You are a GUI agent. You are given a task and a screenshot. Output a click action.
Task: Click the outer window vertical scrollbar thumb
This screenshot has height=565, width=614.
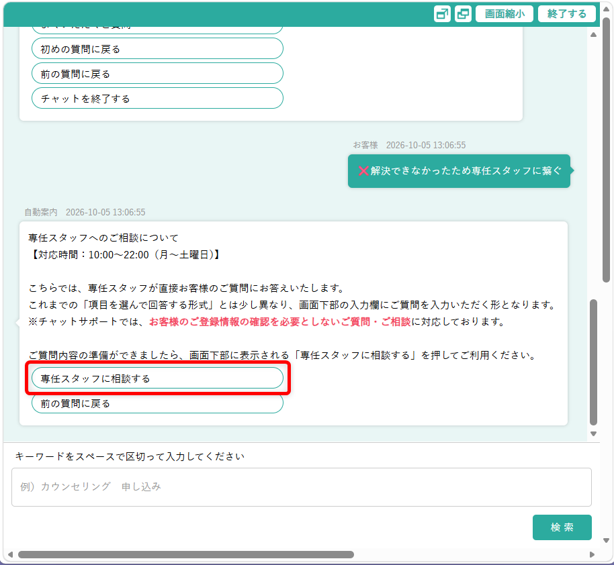coord(606,150)
